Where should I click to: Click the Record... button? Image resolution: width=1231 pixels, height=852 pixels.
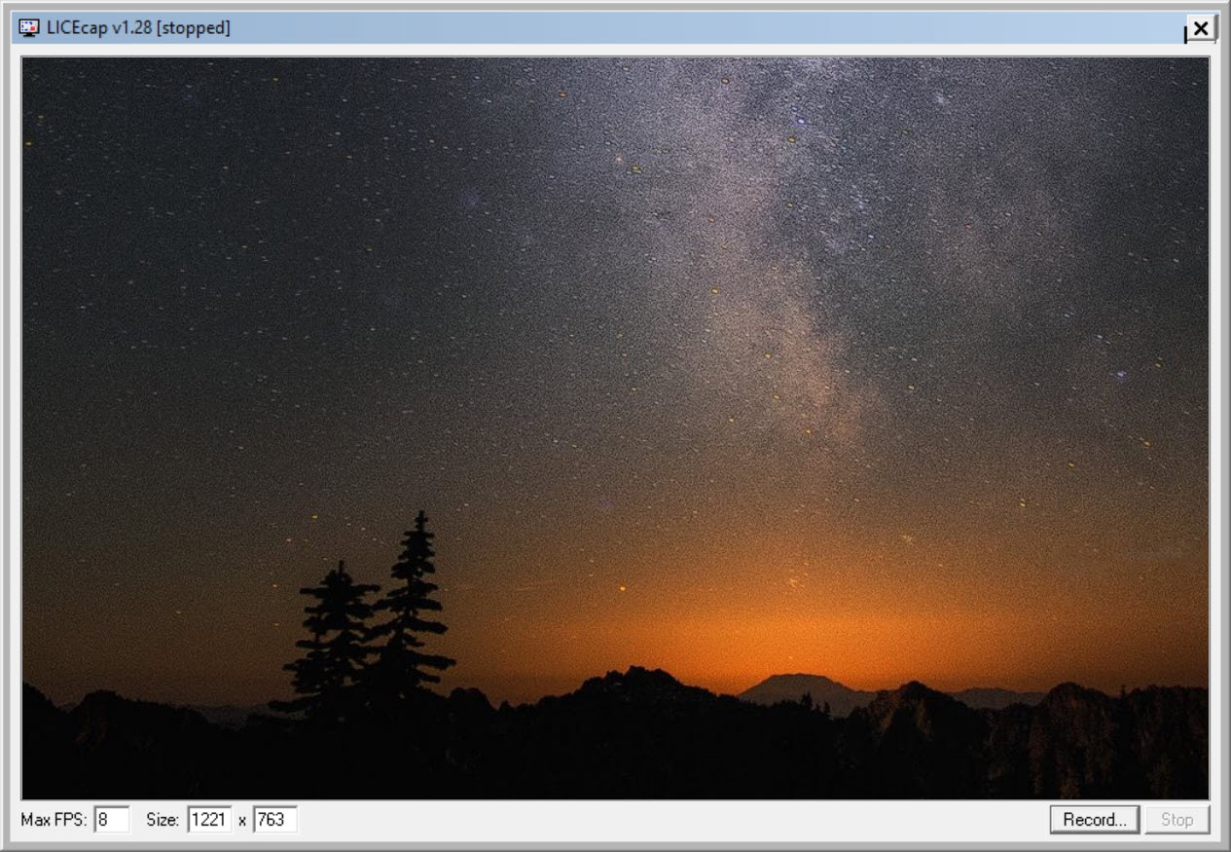(1094, 820)
